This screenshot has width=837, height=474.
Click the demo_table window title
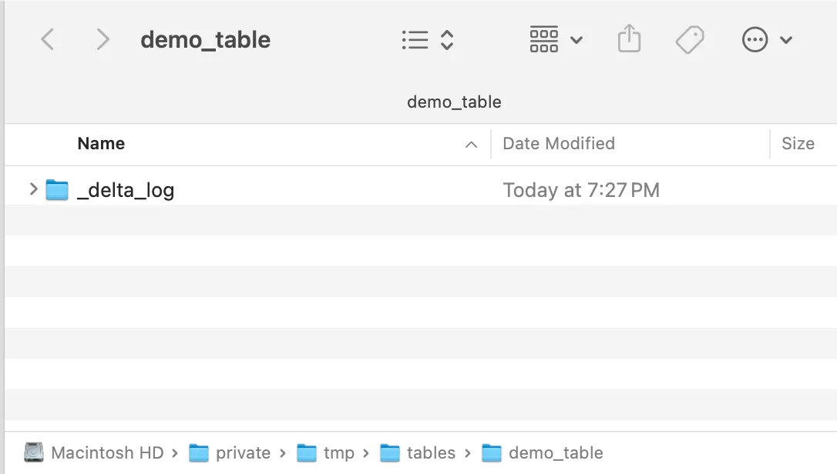point(205,39)
